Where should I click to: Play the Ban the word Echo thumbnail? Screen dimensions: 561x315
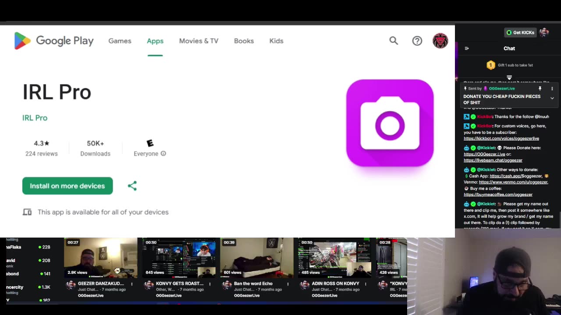point(256,258)
